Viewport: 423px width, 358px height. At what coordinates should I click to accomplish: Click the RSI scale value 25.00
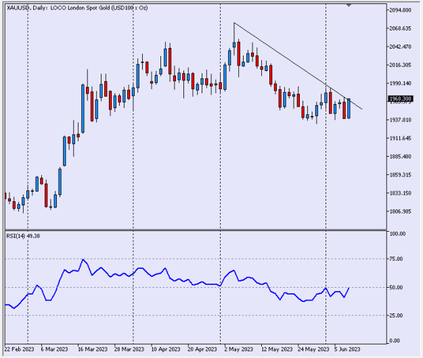(396, 315)
